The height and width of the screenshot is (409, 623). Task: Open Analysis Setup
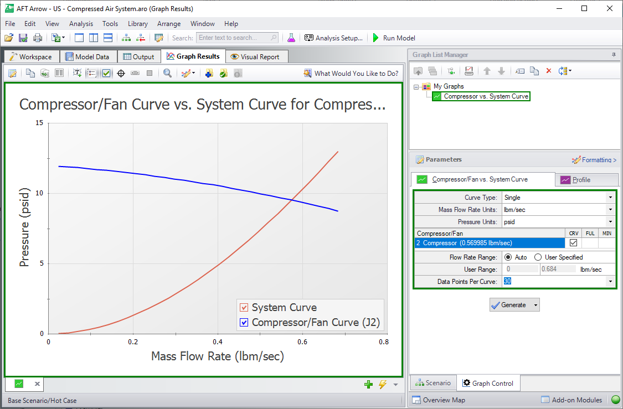pyautogui.click(x=333, y=38)
